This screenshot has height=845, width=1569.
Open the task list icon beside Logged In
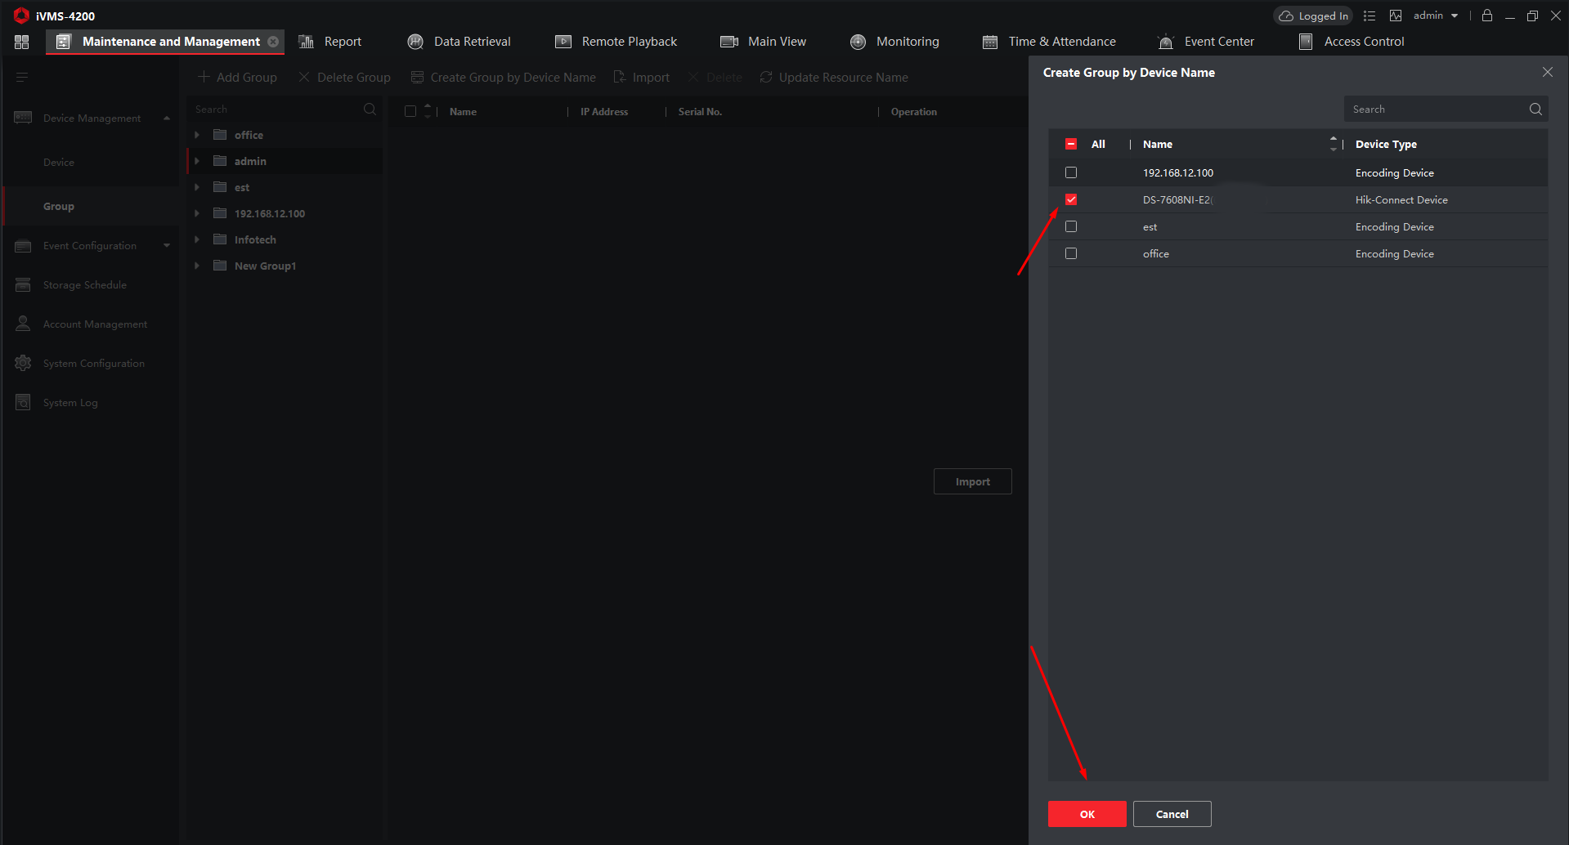click(x=1370, y=16)
